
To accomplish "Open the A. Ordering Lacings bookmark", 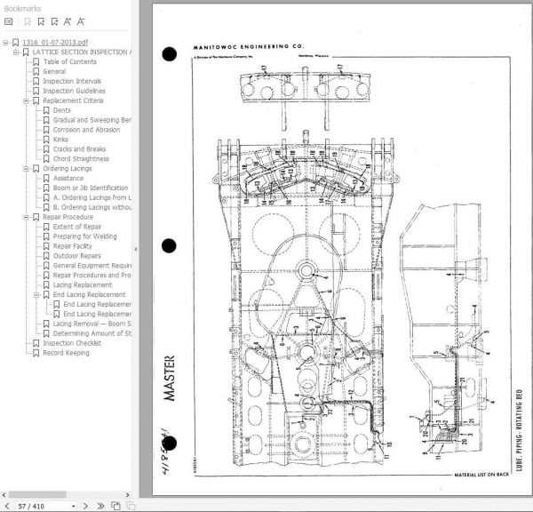I will 92,197.
